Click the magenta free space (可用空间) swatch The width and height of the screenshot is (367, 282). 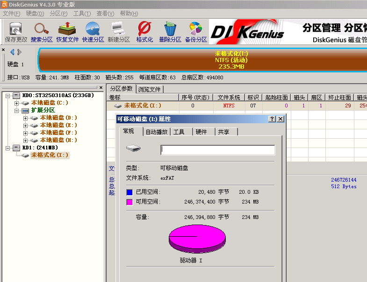point(130,202)
